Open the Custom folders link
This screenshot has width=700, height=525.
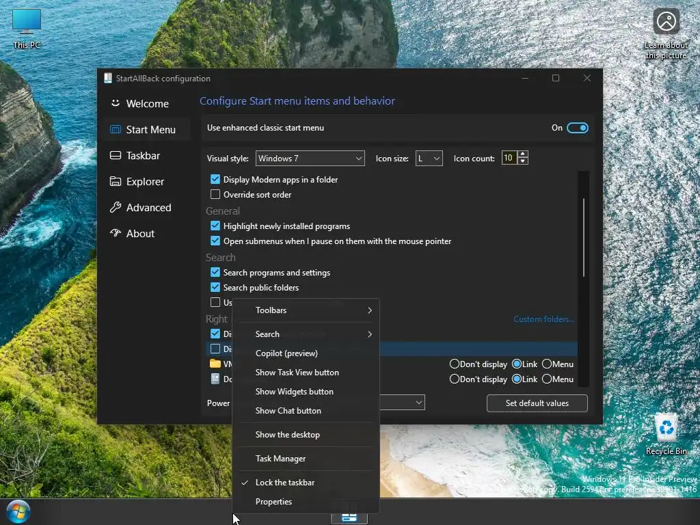click(x=543, y=319)
